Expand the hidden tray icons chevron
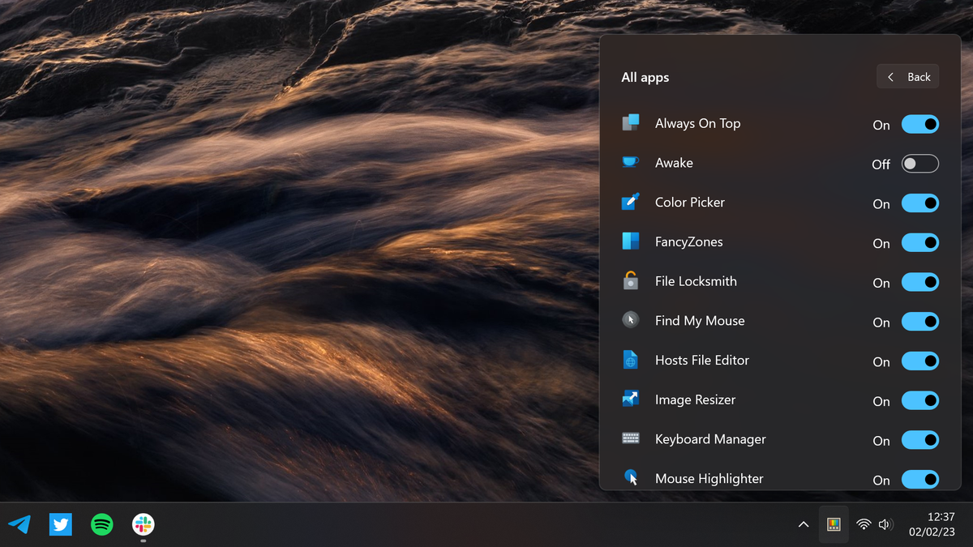Image resolution: width=973 pixels, height=547 pixels. click(x=804, y=524)
